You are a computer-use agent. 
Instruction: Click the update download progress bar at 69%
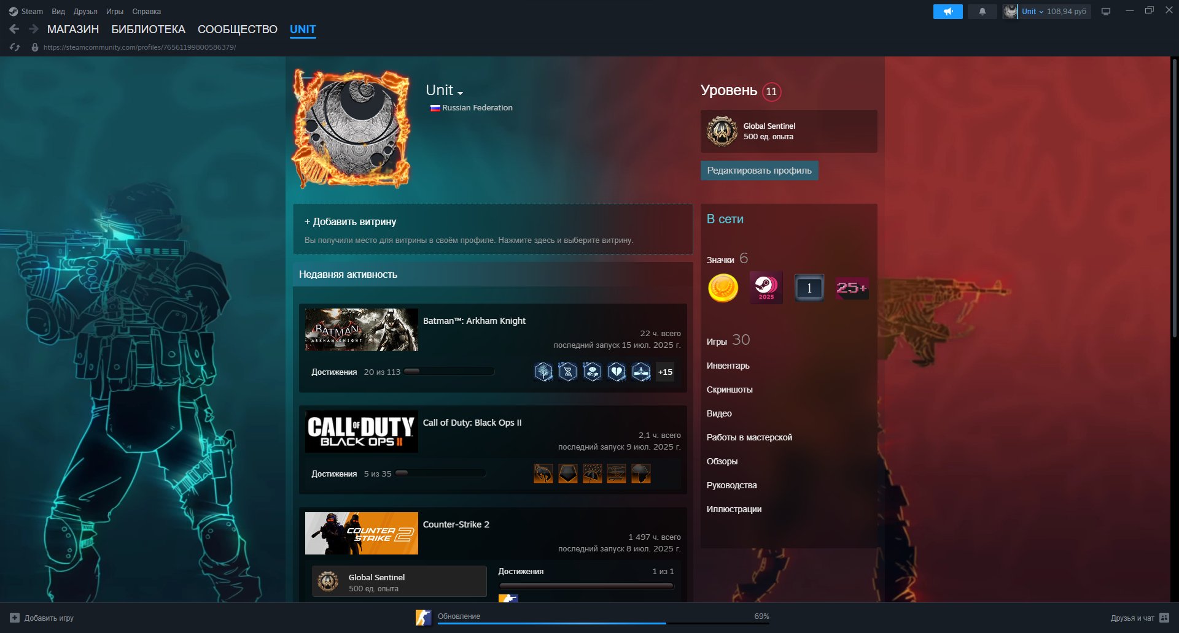point(603,623)
